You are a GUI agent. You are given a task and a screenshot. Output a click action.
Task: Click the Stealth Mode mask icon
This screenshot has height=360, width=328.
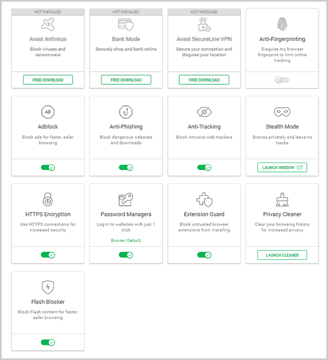tap(282, 112)
